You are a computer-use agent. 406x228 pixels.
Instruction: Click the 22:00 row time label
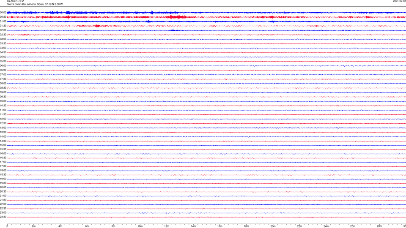pyautogui.click(x=3, y=204)
